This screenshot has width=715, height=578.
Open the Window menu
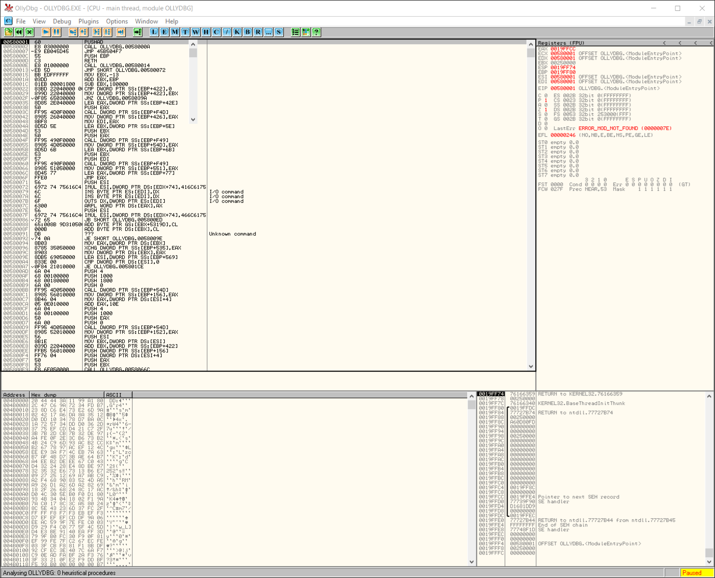point(147,21)
